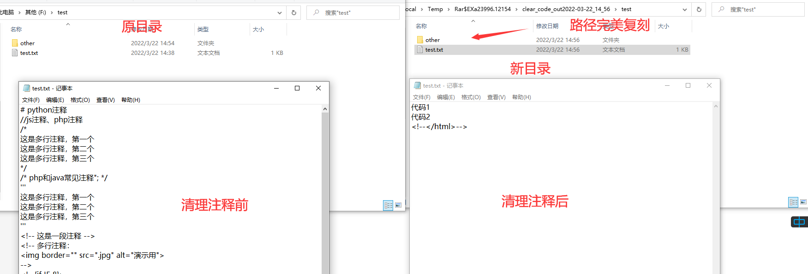808x274 pixels.
Task: Open 文件(F) menu in left Notepad
Action: [x=31, y=100]
